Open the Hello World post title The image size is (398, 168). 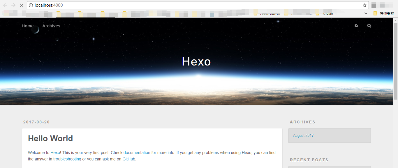pyautogui.click(x=50, y=139)
